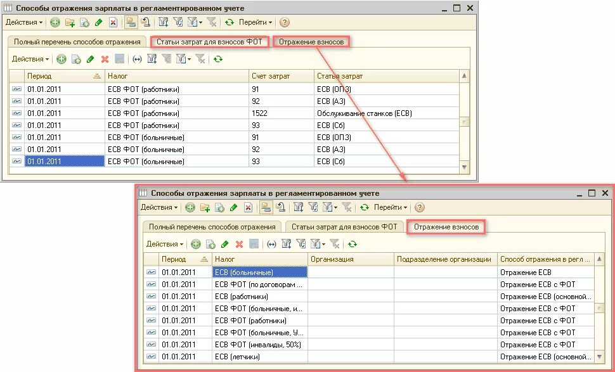
Task: Add new group folder in upper window
Action: [70, 22]
